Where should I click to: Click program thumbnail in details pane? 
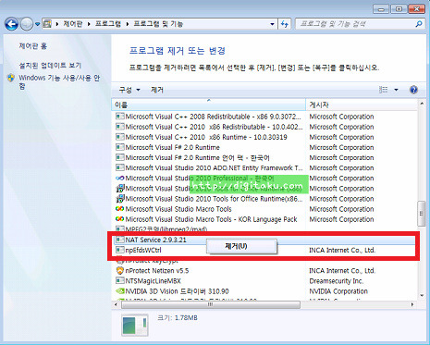pos(135,326)
